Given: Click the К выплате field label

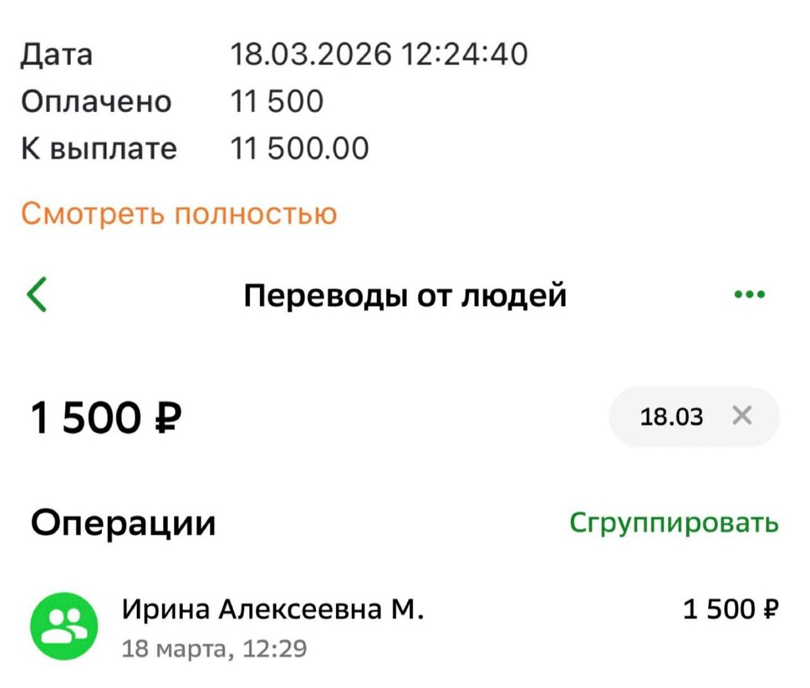Looking at the screenshot, I should click(x=99, y=149).
